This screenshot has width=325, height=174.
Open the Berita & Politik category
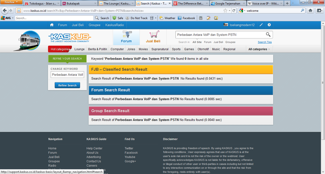pyautogui.click(x=97, y=49)
